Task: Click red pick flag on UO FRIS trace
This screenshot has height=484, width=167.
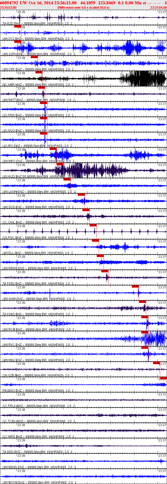Action: point(44,103)
